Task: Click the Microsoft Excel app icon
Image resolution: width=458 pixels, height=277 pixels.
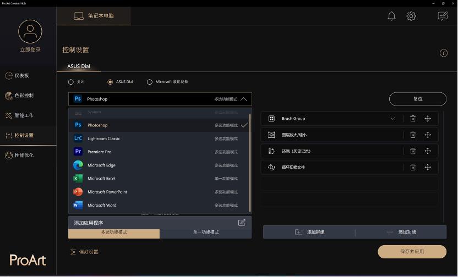Action: click(x=78, y=179)
